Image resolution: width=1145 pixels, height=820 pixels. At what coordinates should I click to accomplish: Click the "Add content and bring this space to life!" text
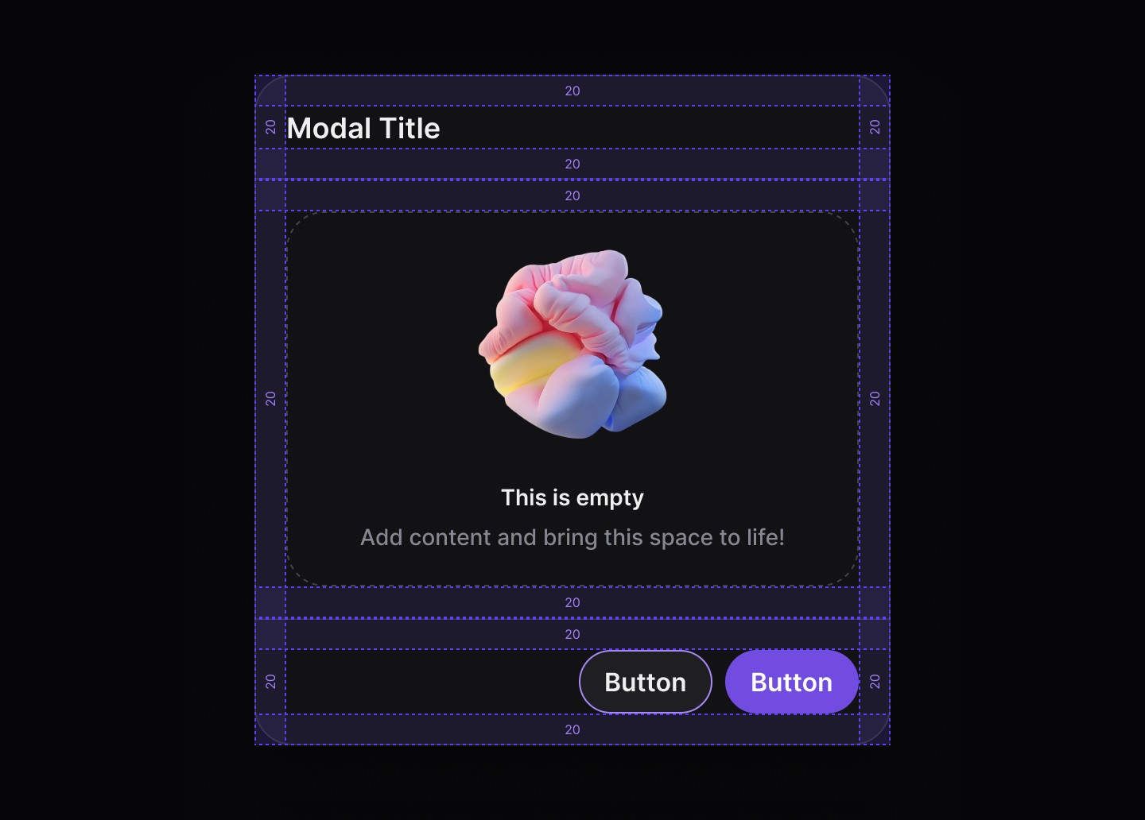[x=572, y=537]
